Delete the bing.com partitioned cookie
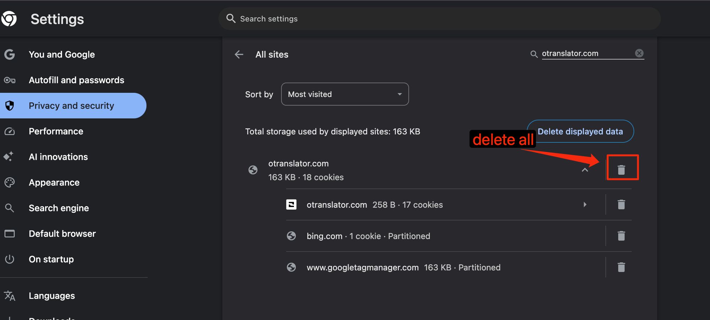This screenshot has height=320, width=710. pyautogui.click(x=621, y=236)
